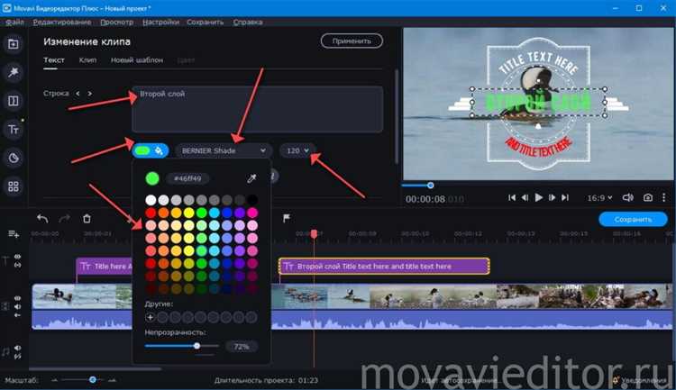
Task: Switch to the Клип tab
Action: click(x=87, y=60)
